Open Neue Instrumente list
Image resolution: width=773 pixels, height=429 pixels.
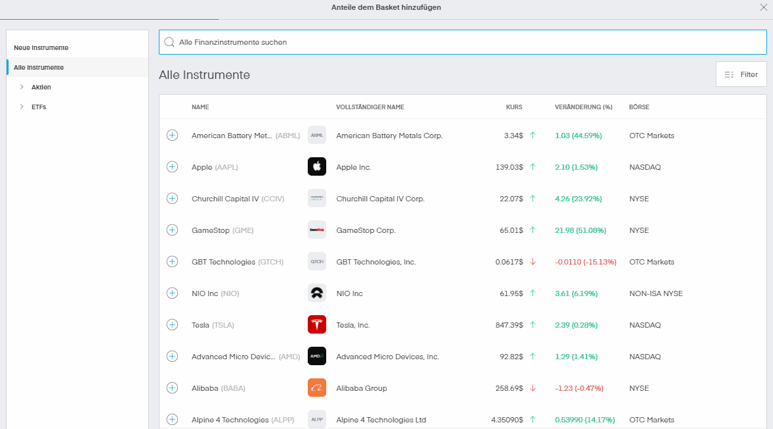(x=41, y=48)
